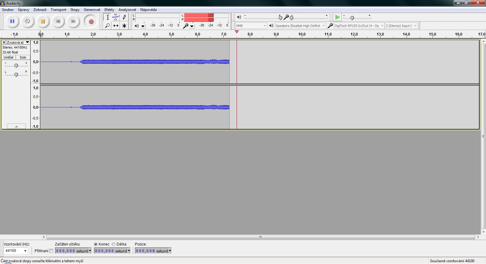
Task: Open the Transport menu
Action: pos(58,10)
